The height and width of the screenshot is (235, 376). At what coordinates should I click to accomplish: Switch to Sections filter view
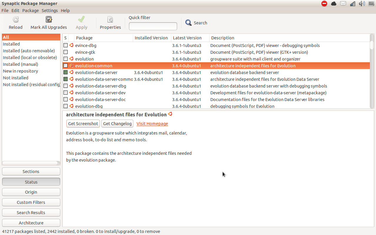pyautogui.click(x=31, y=172)
